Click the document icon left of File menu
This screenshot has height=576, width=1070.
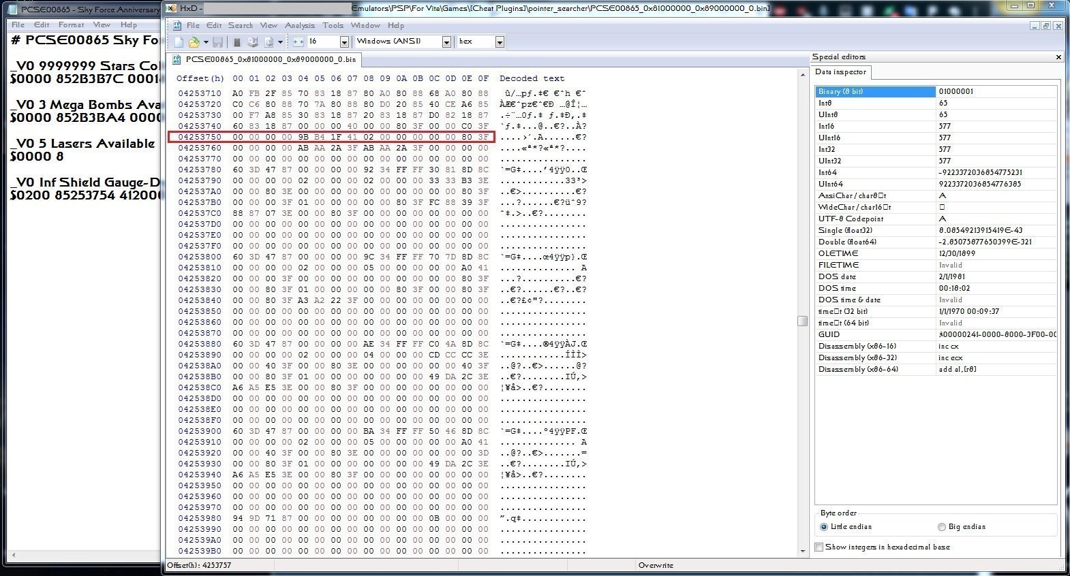[177, 26]
